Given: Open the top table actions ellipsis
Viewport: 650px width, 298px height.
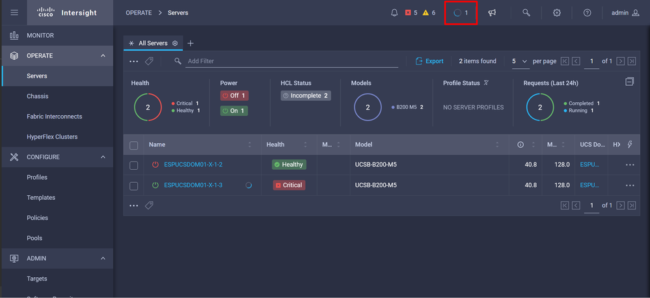Looking at the screenshot, I should tap(133, 61).
